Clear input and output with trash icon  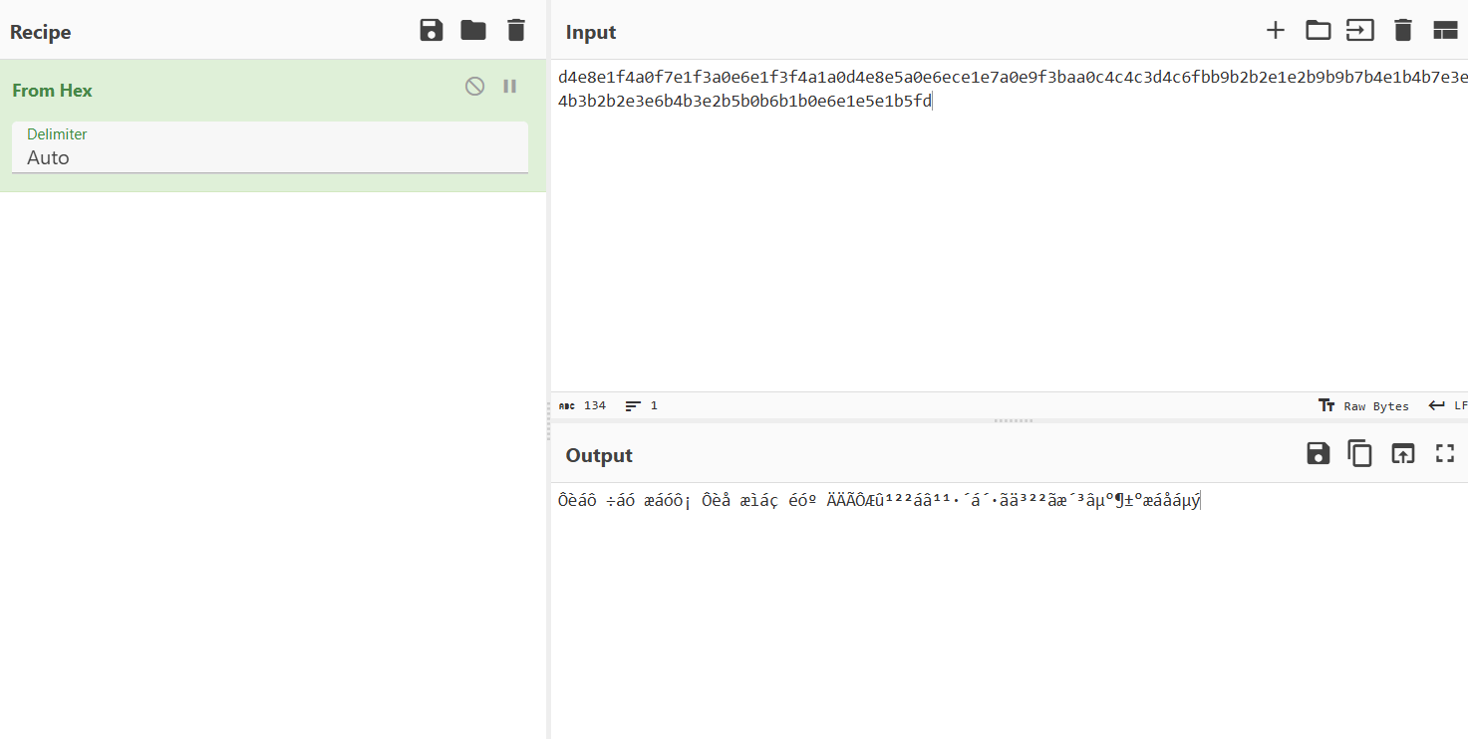click(1403, 30)
